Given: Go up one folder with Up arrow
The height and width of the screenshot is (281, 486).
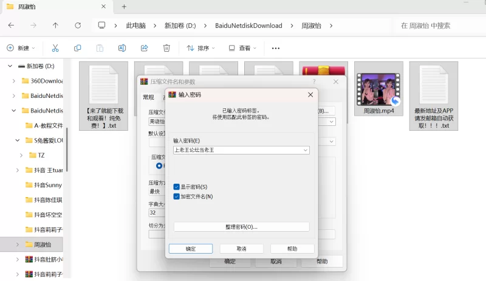Looking at the screenshot, I should click(x=55, y=26).
